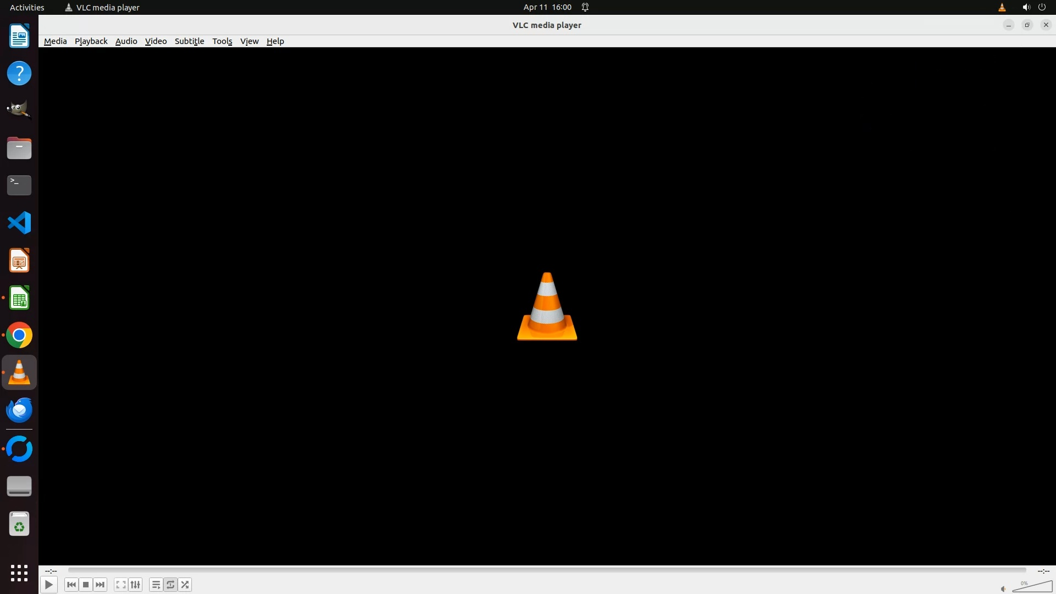This screenshot has width=1056, height=594.
Task: Toggle fullscreen video mode
Action: click(x=121, y=585)
